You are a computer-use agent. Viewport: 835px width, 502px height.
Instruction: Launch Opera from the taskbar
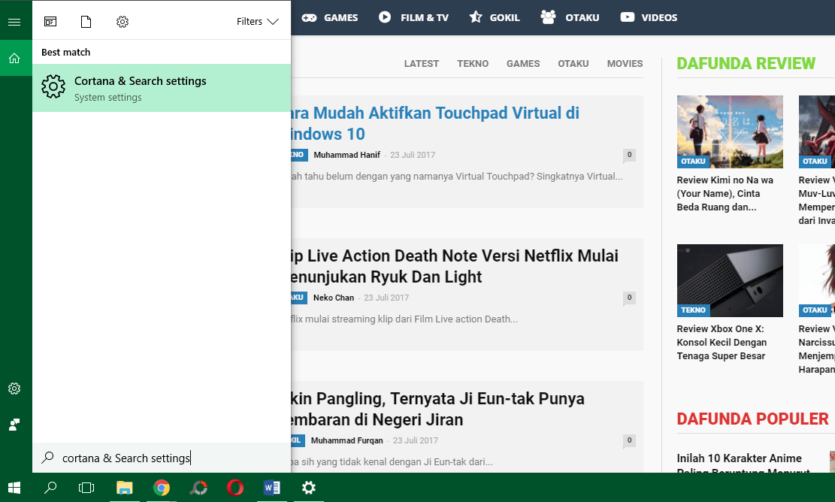click(x=235, y=488)
